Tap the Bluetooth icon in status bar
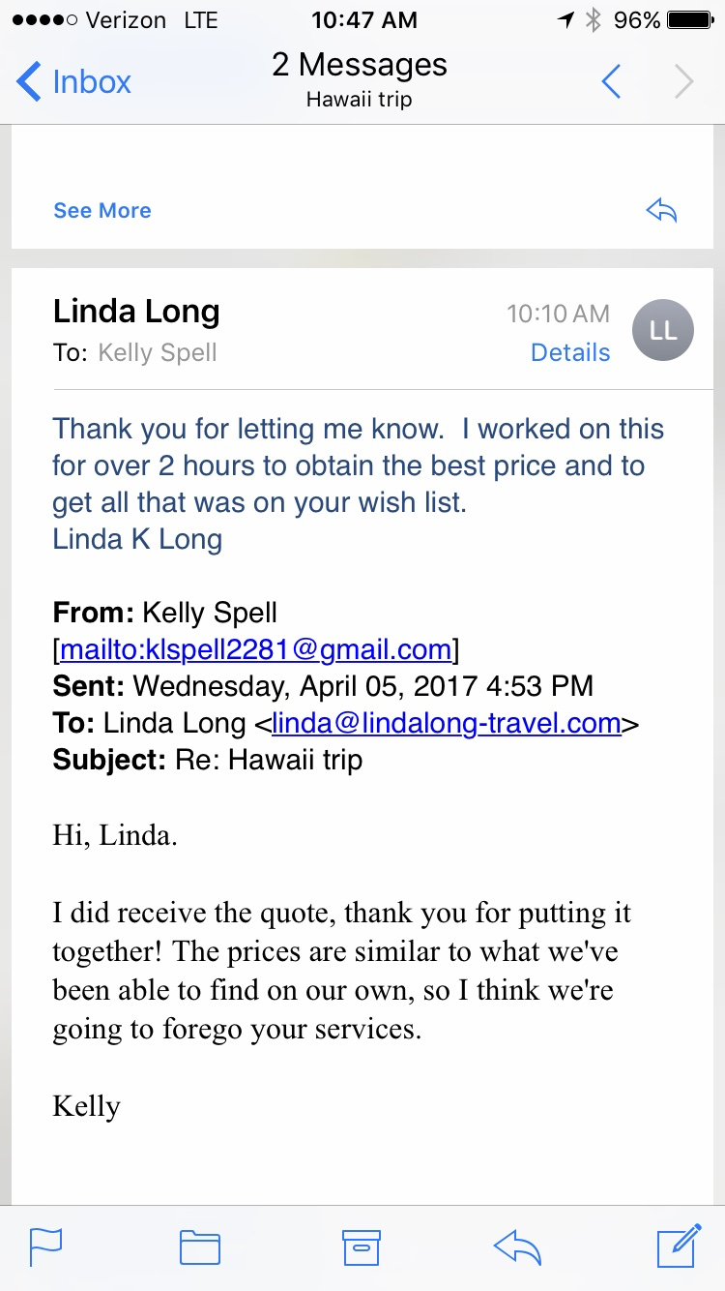 [x=594, y=20]
